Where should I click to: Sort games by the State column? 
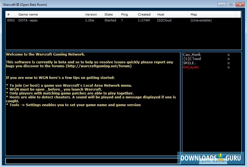coord(109,14)
